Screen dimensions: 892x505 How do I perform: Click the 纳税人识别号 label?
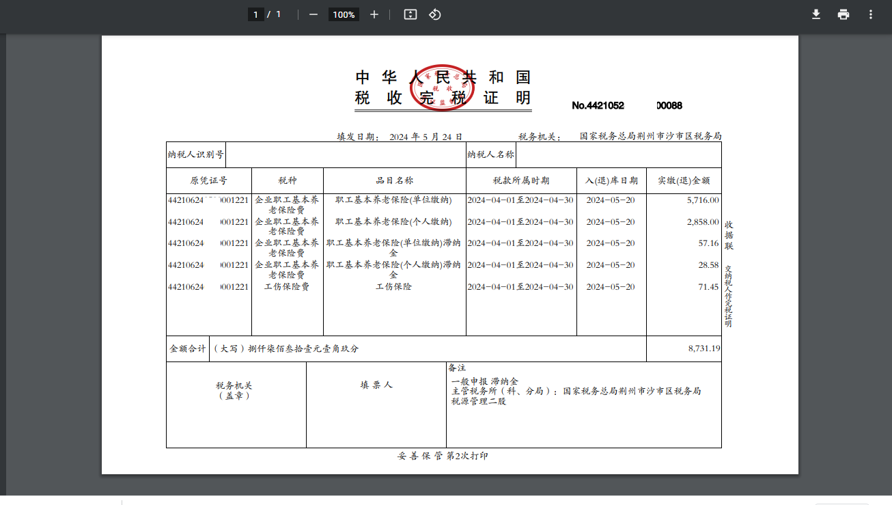[x=196, y=154]
